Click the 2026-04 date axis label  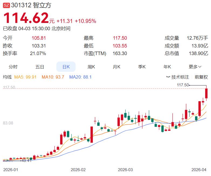(x=199, y=170)
